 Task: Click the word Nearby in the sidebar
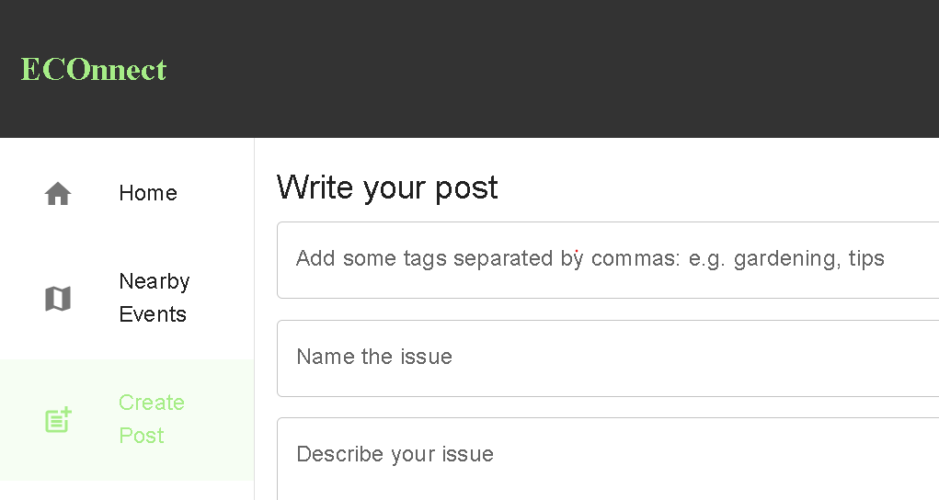click(x=155, y=281)
